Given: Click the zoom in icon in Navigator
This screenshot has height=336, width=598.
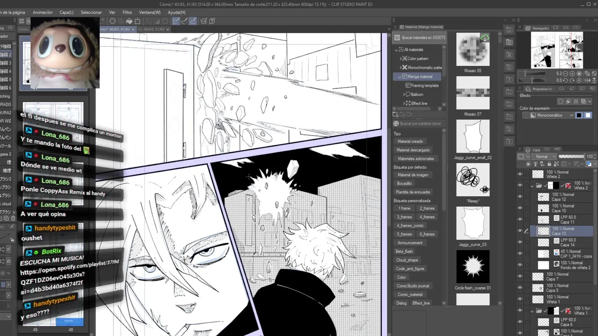Looking at the screenshot, I should tap(572, 73).
